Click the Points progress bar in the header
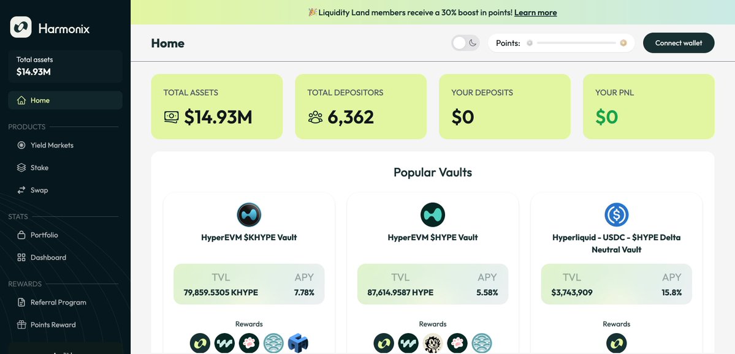The width and height of the screenshot is (735, 354). 576,43
